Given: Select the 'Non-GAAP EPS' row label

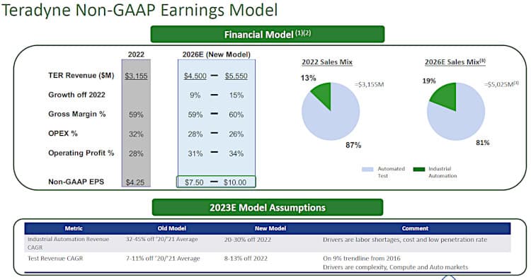Looking at the screenshot, I should pos(76,182).
